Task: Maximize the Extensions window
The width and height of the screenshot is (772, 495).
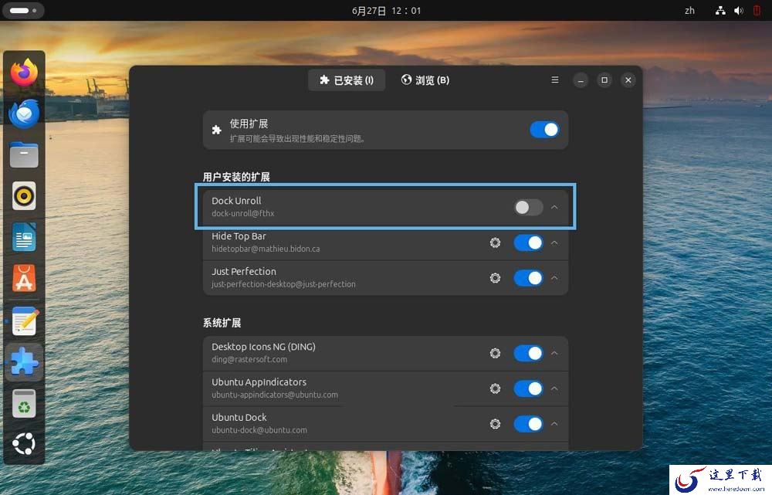Action: [604, 80]
